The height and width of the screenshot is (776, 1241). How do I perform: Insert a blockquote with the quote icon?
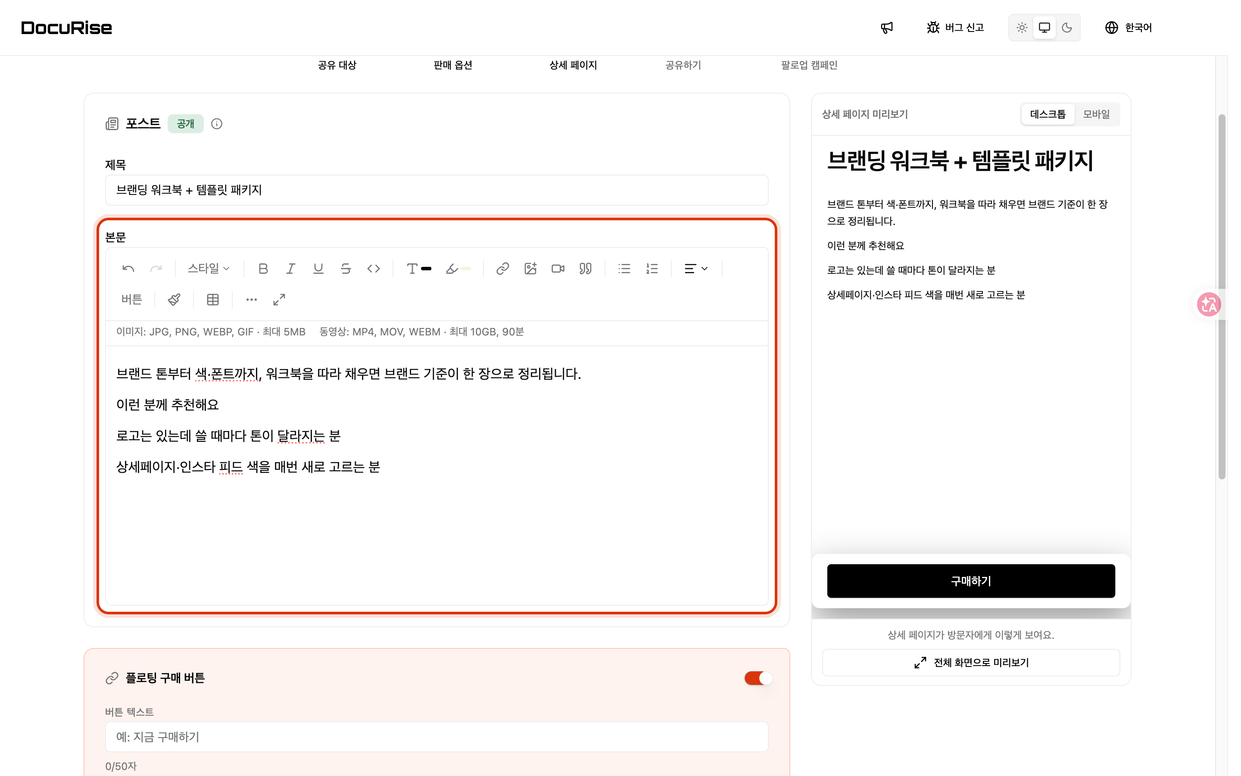[x=586, y=269]
